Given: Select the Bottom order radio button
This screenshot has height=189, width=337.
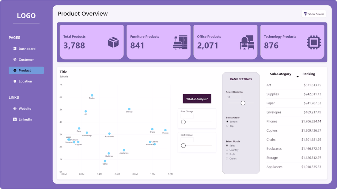Looking at the screenshot, I should point(227,122).
